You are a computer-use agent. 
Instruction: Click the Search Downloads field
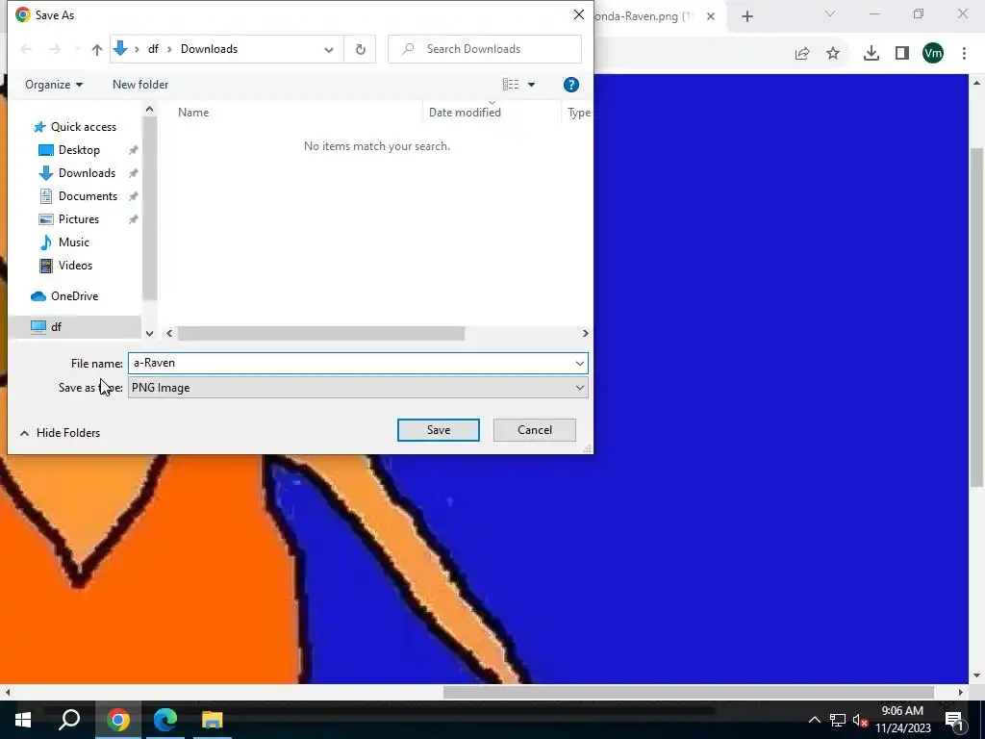(x=485, y=49)
